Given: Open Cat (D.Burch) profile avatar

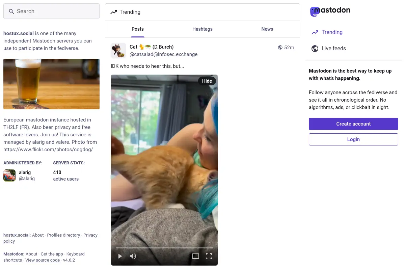Looking at the screenshot, I should click(x=118, y=51).
